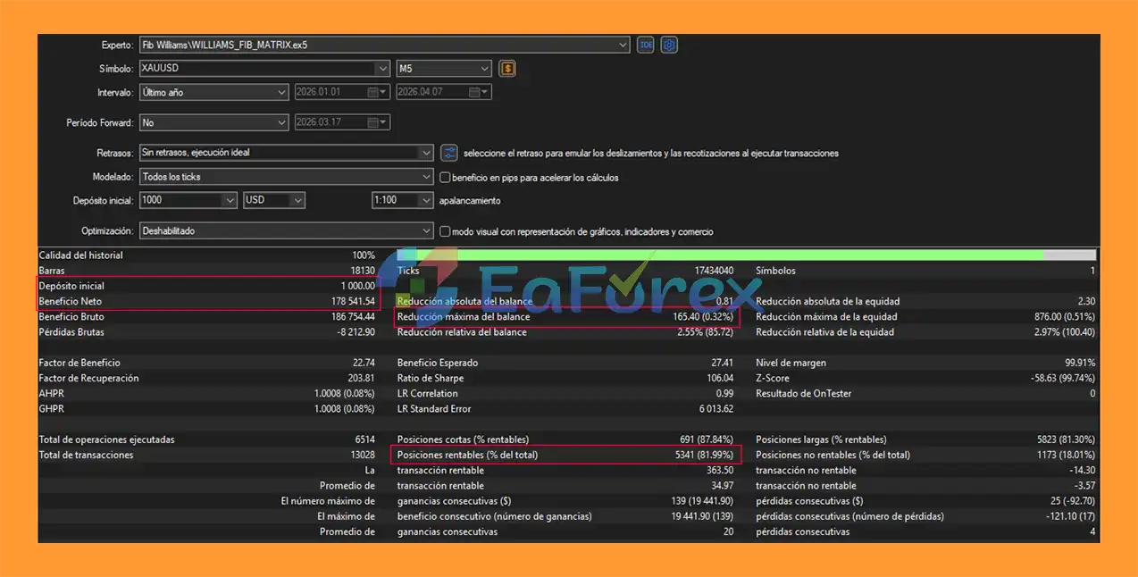
Task: Enable 'modo visual' checkbox
Action: pyautogui.click(x=445, y=231)
